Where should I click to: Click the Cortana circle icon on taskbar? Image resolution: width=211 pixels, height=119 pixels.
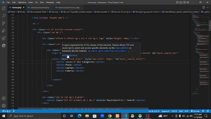tap(64, 116)
